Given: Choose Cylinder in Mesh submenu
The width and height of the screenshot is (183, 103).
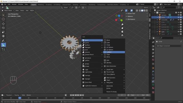Looking at the screenshot, I should click(114, 52).
